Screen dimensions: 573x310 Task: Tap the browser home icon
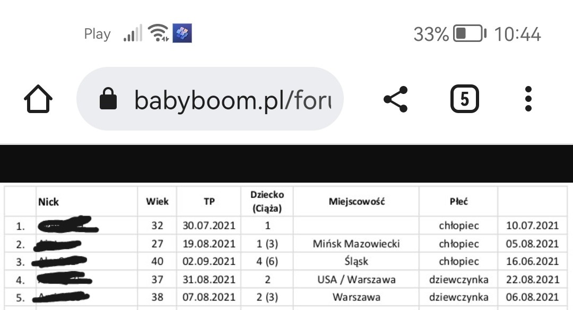tap(38, 99)
